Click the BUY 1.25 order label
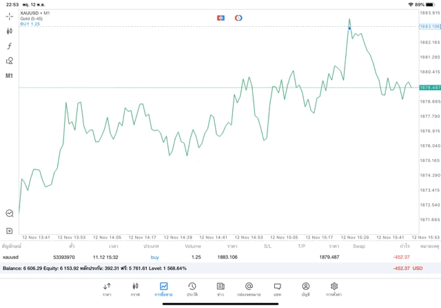Image resolution: width=441 pixels, height=308 pixels. (x=30, y=24)
